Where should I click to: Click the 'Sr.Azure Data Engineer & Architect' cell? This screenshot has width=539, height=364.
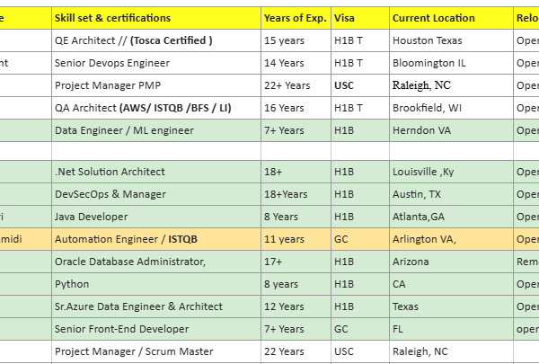155,306
